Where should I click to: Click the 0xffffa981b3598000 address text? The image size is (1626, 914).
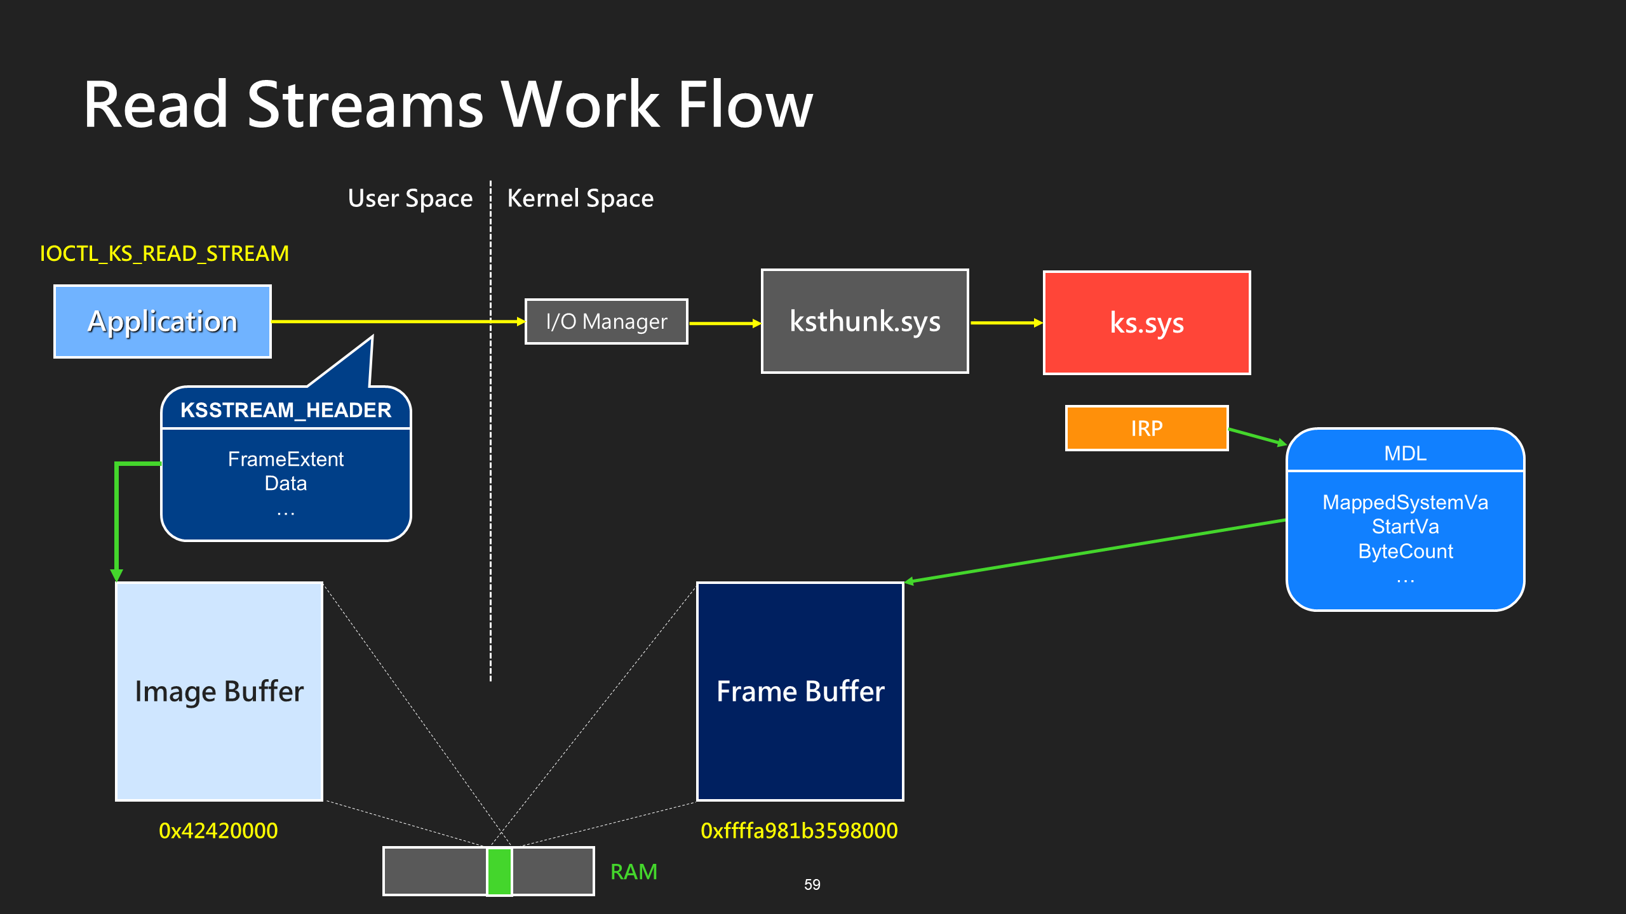[799, 831]
